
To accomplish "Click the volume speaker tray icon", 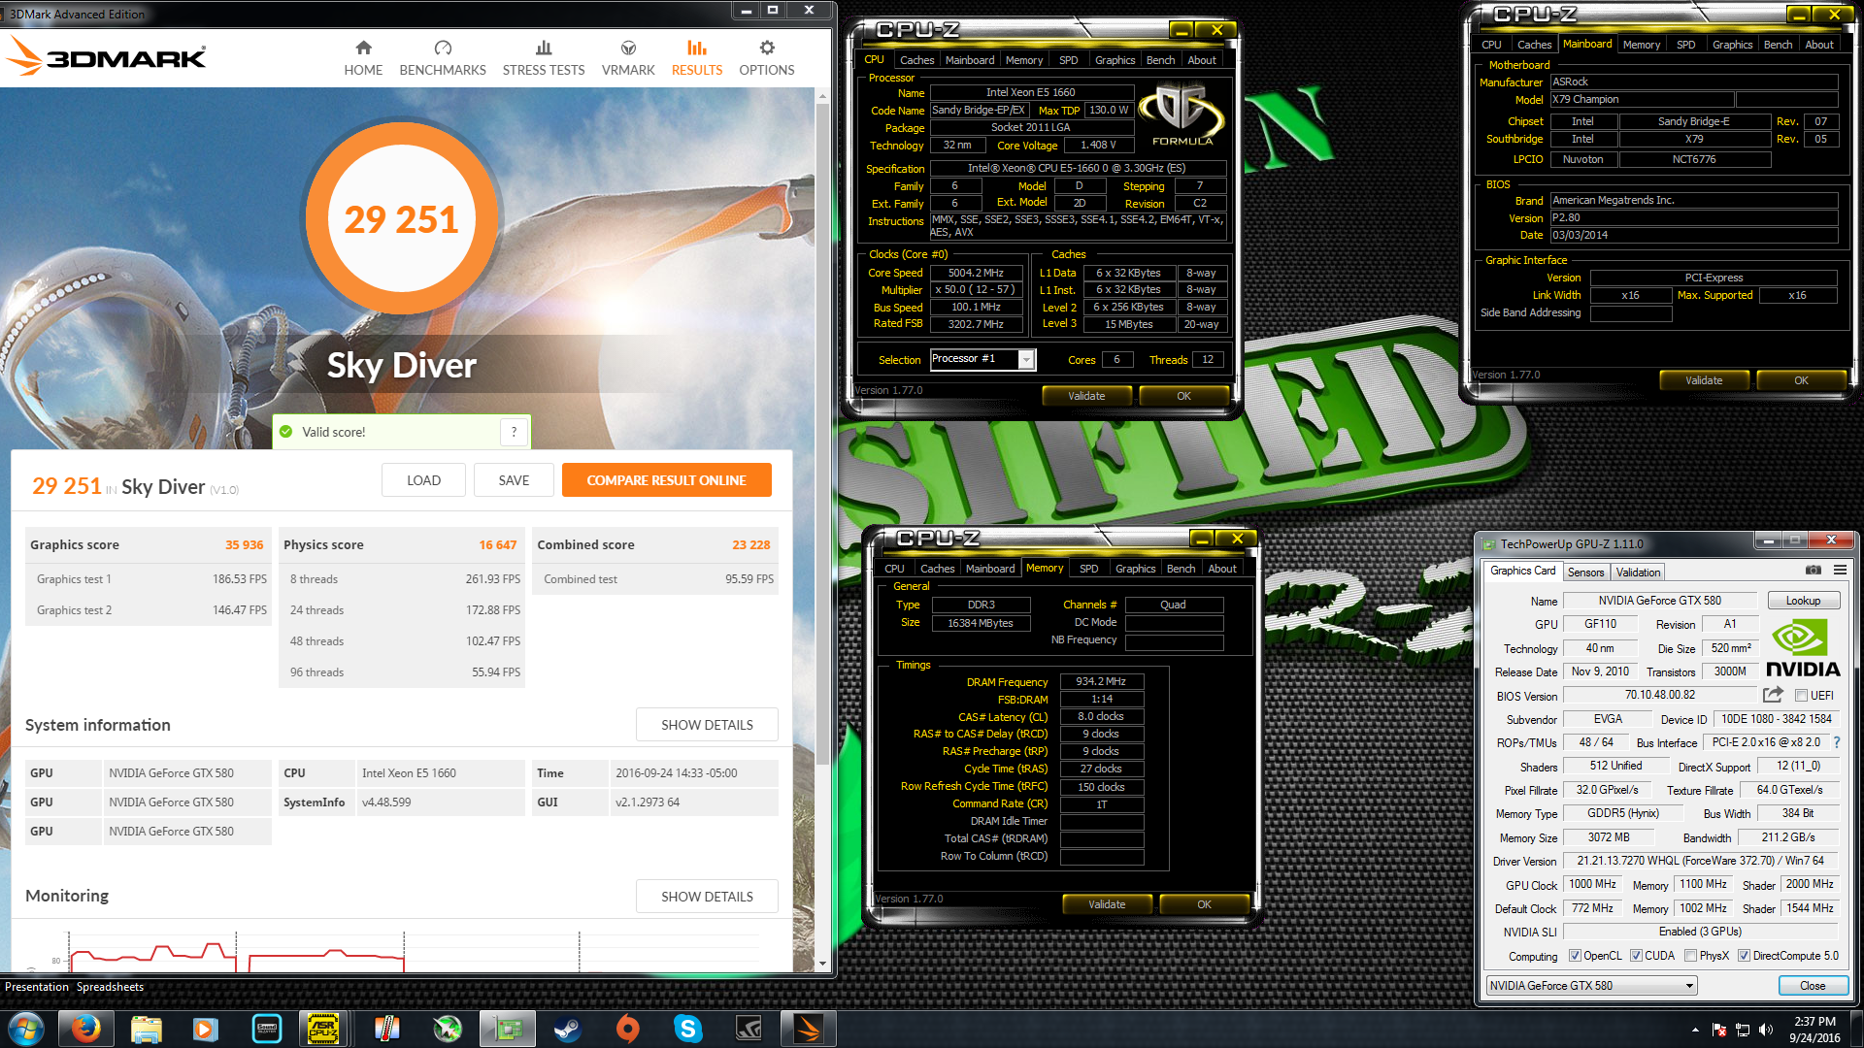I will (x=1765, y=1030).
